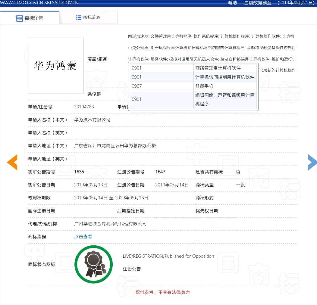Click the 华为鸿蒙 trademark image

point(56,66)
